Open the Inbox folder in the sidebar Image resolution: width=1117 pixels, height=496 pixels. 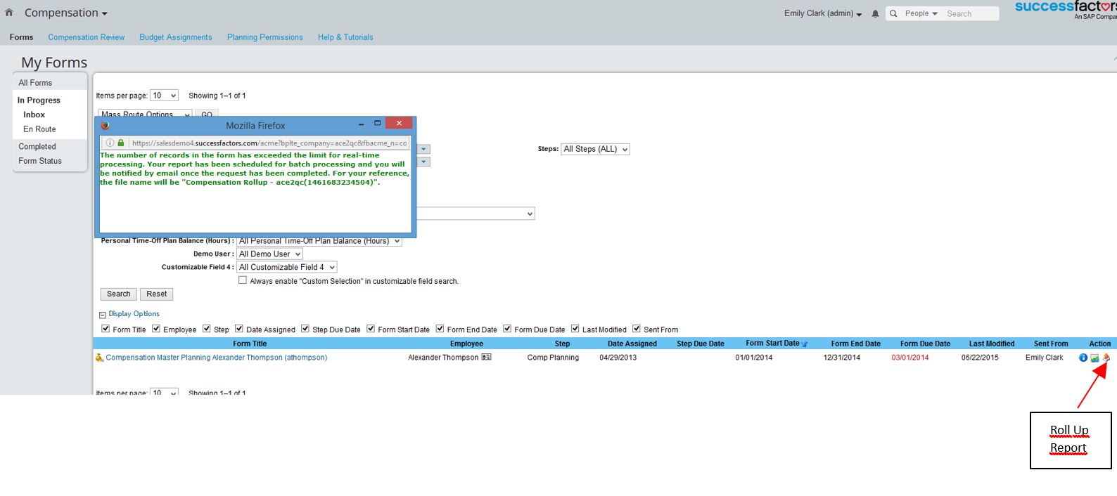34,115
